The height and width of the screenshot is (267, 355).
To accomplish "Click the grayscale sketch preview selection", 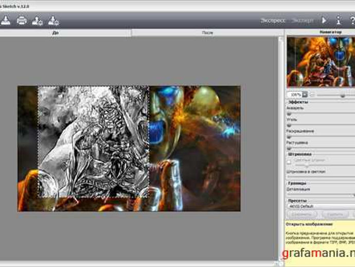I will point(93,142).
